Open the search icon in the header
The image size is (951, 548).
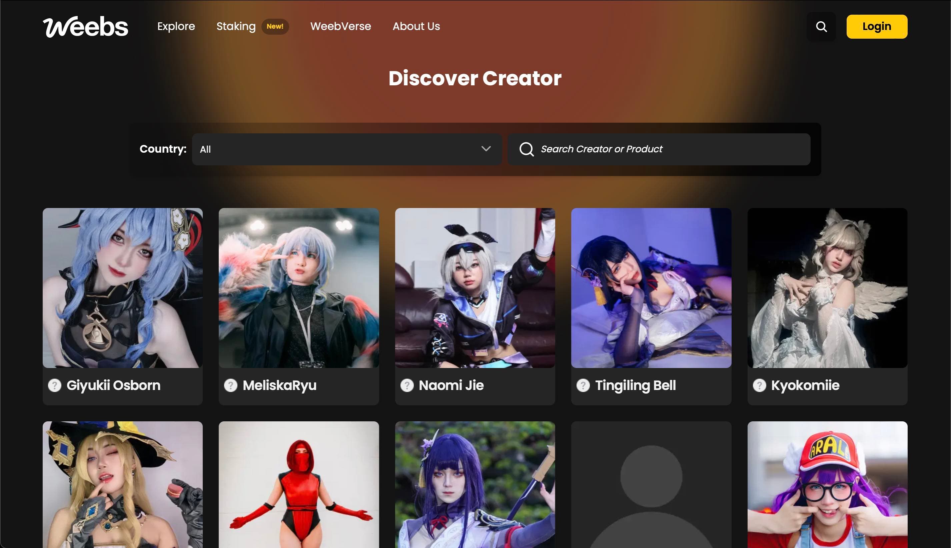point(821,26)
